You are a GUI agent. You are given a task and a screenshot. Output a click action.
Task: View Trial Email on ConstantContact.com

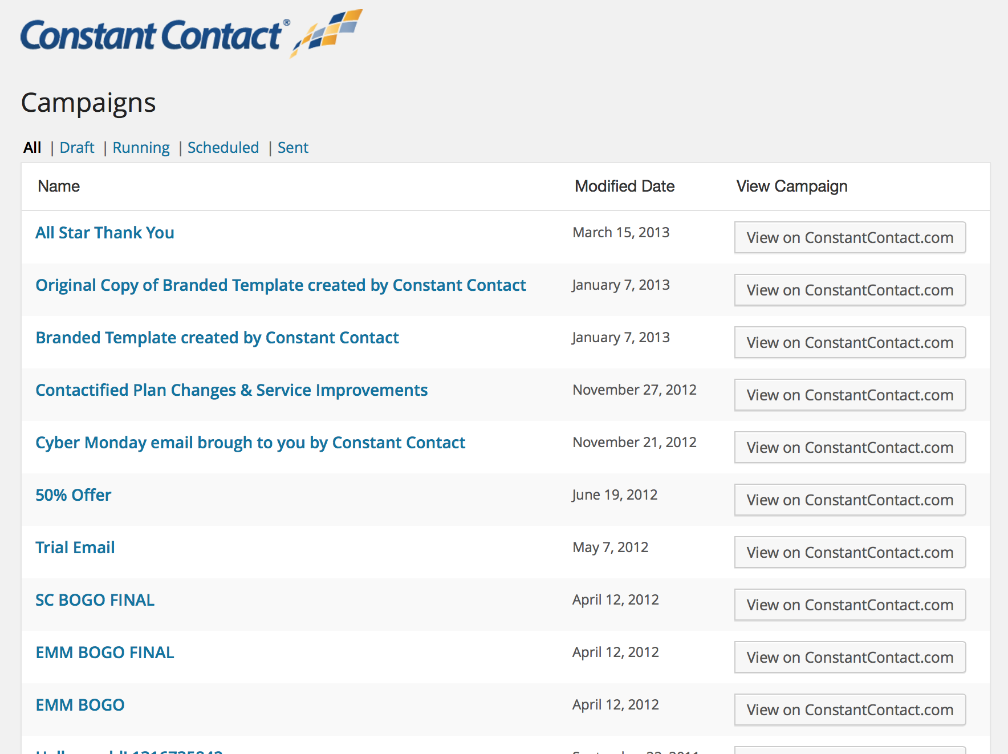pyautogui.click(x=850, y=552)
